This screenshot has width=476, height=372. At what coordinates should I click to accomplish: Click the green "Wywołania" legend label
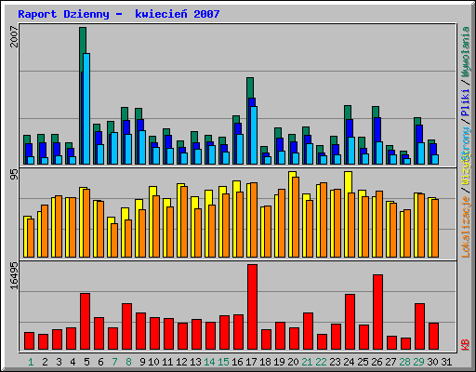pos(466,51)
